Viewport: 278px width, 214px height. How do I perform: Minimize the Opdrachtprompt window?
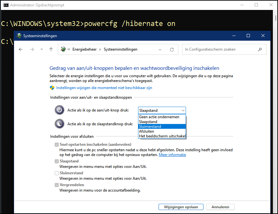[242, 5]
